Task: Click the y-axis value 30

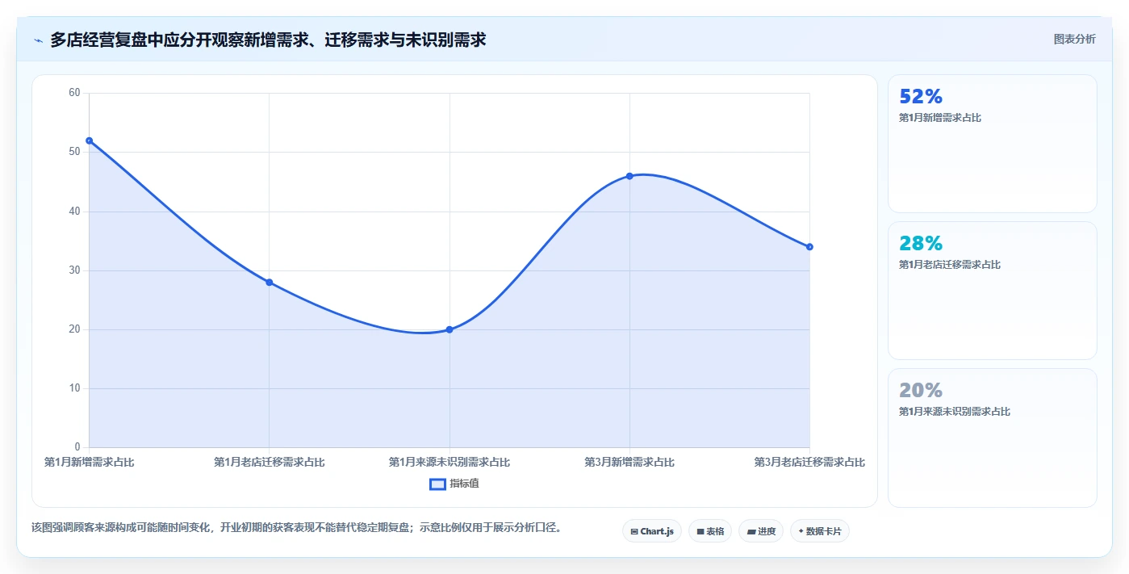Action: [x=74, y=270]
